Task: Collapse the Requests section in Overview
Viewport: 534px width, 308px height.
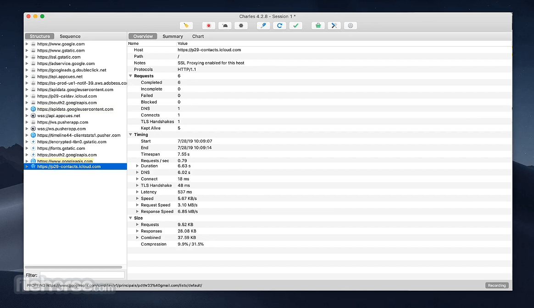Action: pos(130,76)
